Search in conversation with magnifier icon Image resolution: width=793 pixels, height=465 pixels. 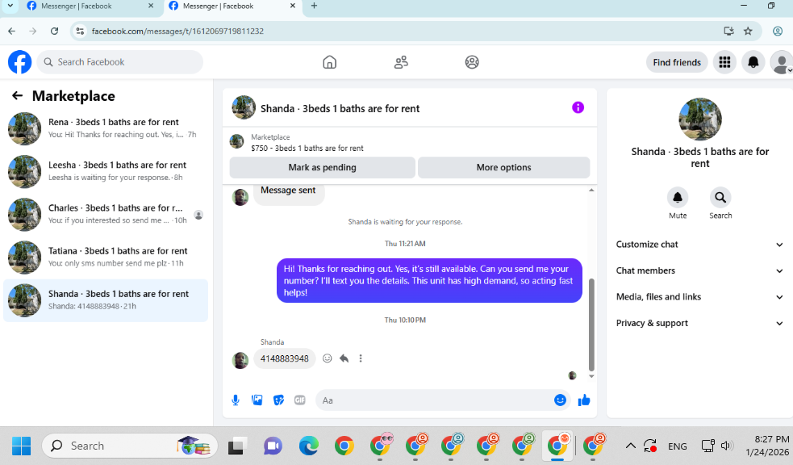pyautogui.click(x=720, y=197)
